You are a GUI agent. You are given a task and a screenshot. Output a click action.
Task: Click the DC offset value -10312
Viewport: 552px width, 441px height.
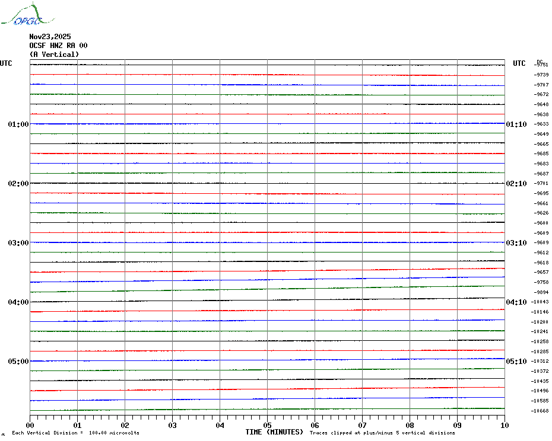point(540,361)
